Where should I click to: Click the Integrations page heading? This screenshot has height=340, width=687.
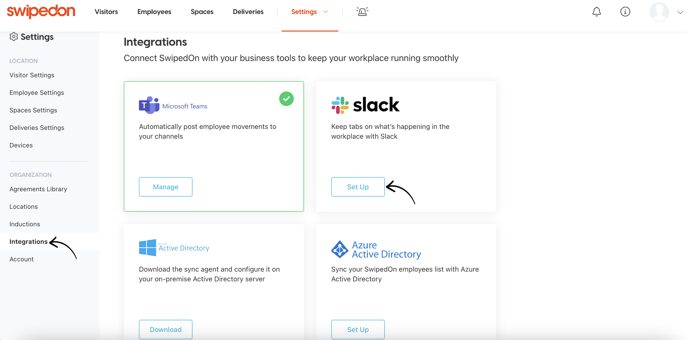155,42
